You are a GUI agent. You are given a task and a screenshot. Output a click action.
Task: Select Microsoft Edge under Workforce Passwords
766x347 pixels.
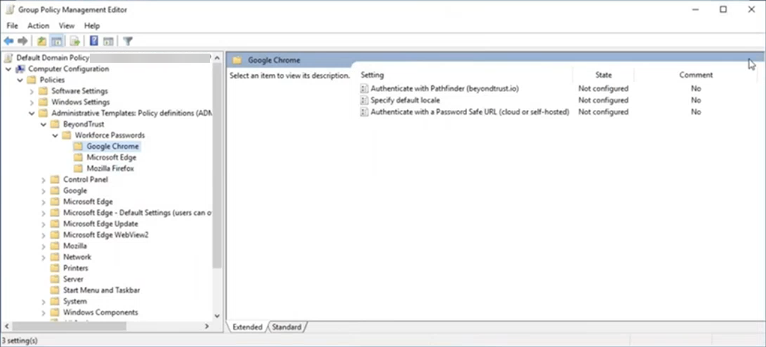pos(112,157)
